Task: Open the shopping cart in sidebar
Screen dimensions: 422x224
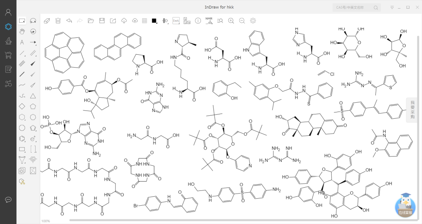Action: tap(8, 55)
